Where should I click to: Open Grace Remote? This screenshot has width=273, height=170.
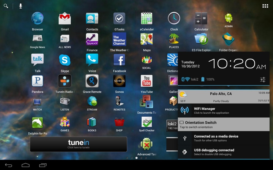click(x=92, y=81)
